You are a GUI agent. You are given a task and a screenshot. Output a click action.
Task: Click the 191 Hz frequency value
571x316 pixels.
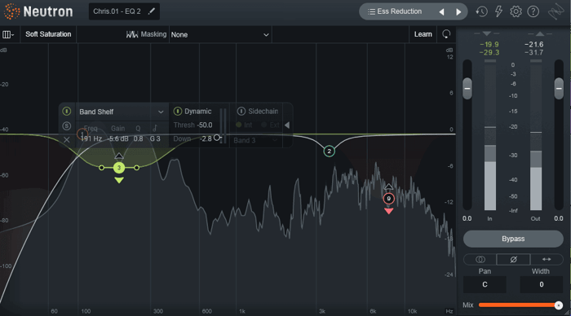click(91, 138)
